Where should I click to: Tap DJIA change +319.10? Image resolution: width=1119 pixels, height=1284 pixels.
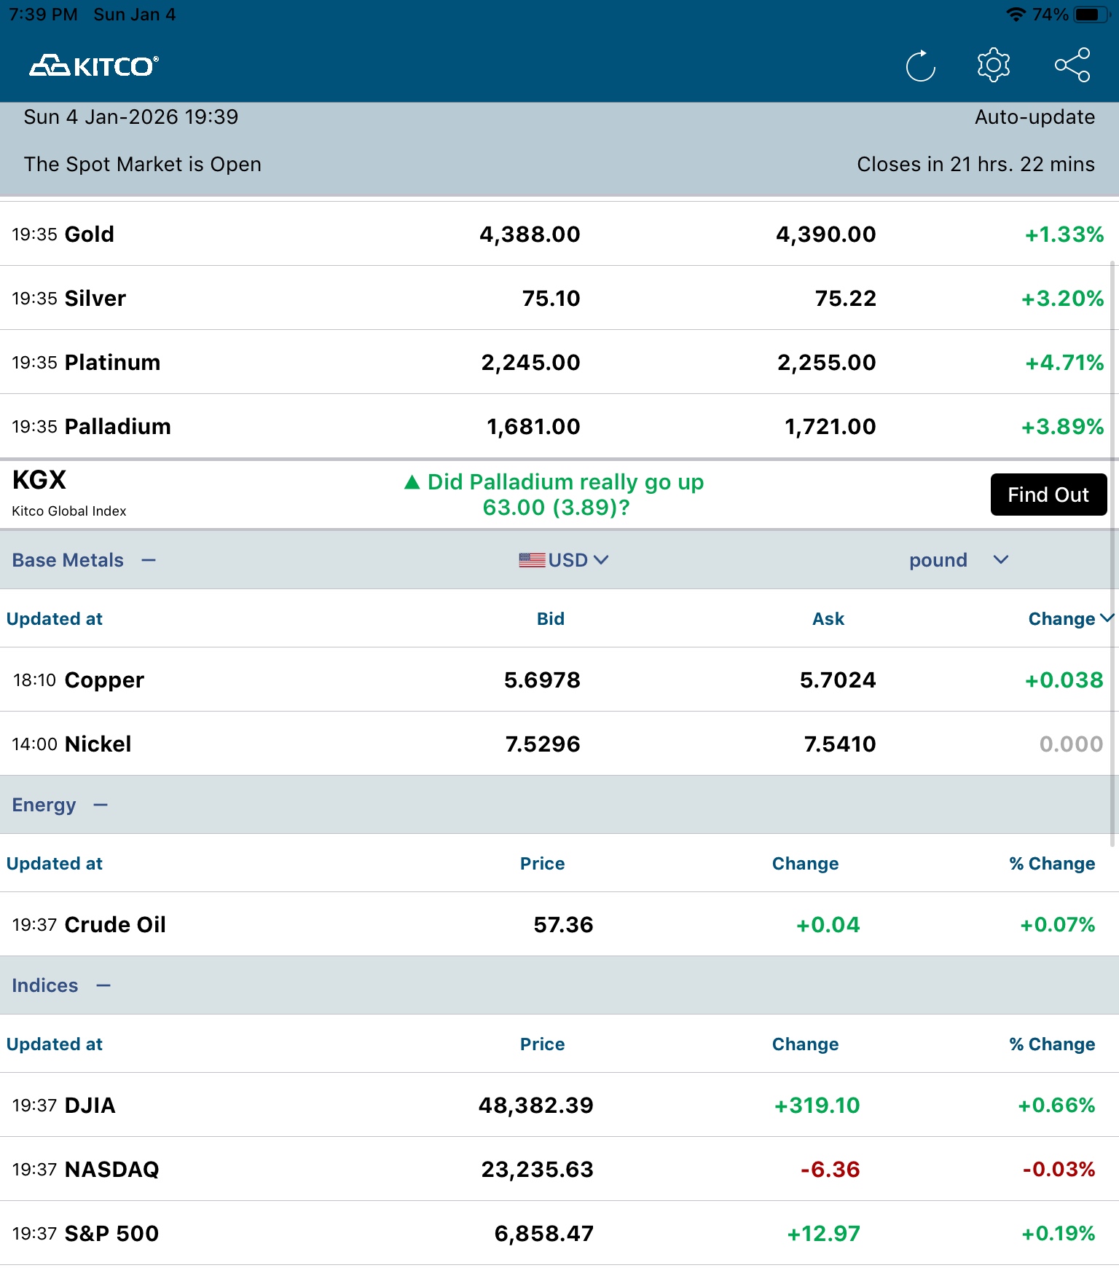coord(817,1106)
